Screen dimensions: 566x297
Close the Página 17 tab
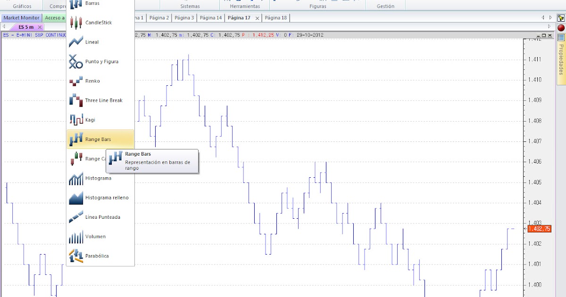point(257,18)
